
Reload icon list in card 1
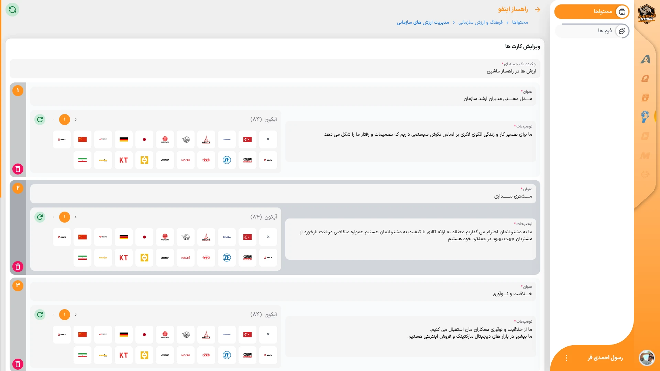pos(40,120)
